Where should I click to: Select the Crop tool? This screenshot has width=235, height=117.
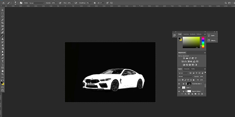pyautogui.click(x=2, y=23)
